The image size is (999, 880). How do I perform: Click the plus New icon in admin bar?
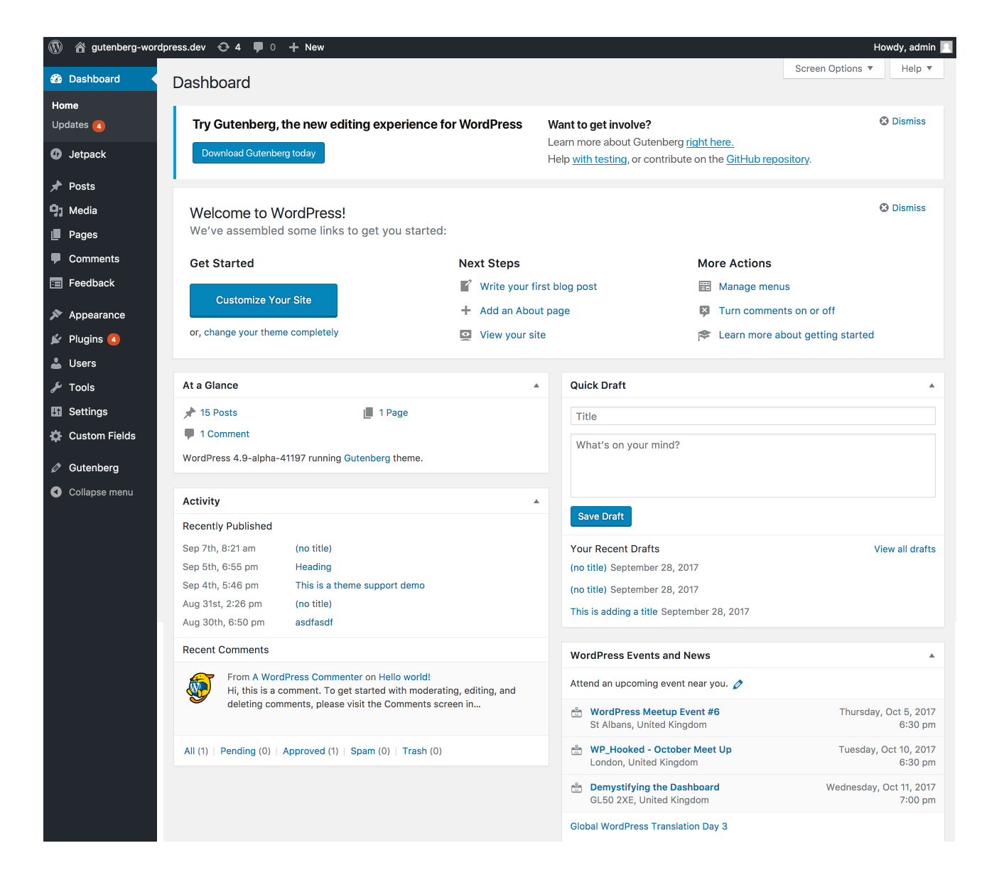293,47
